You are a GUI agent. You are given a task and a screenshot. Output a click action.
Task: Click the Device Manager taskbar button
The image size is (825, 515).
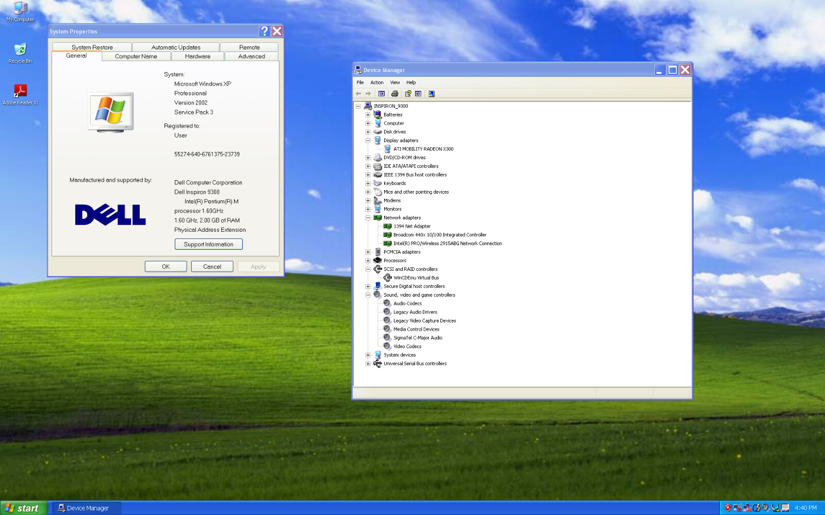87,508
